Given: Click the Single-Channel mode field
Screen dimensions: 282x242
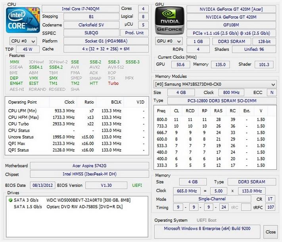Looking at the screenshot, I should [x=212, y=199].
